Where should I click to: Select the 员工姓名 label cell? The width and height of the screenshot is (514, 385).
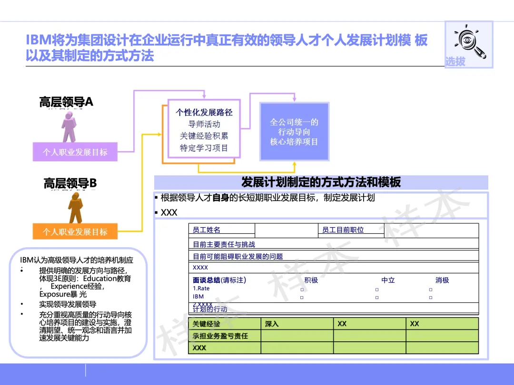coord(222,229)
